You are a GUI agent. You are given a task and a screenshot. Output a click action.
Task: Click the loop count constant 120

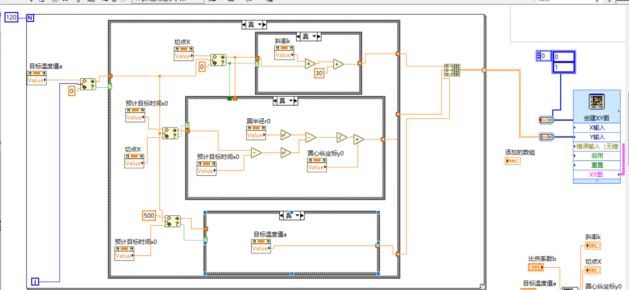[11, 17]
